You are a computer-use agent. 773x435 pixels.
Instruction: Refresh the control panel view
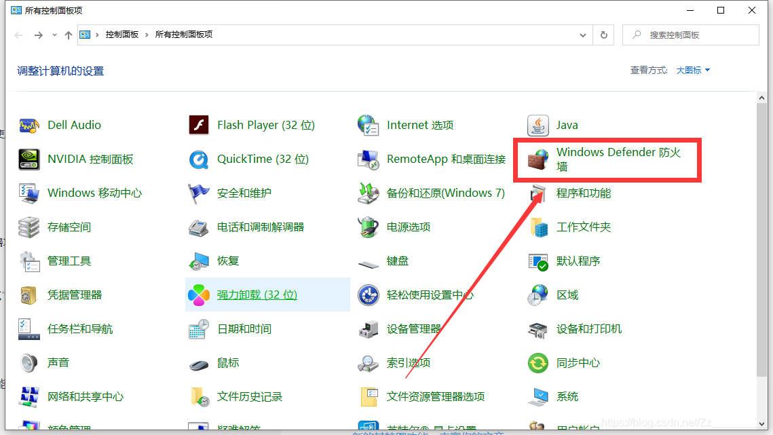click(603, 35)
